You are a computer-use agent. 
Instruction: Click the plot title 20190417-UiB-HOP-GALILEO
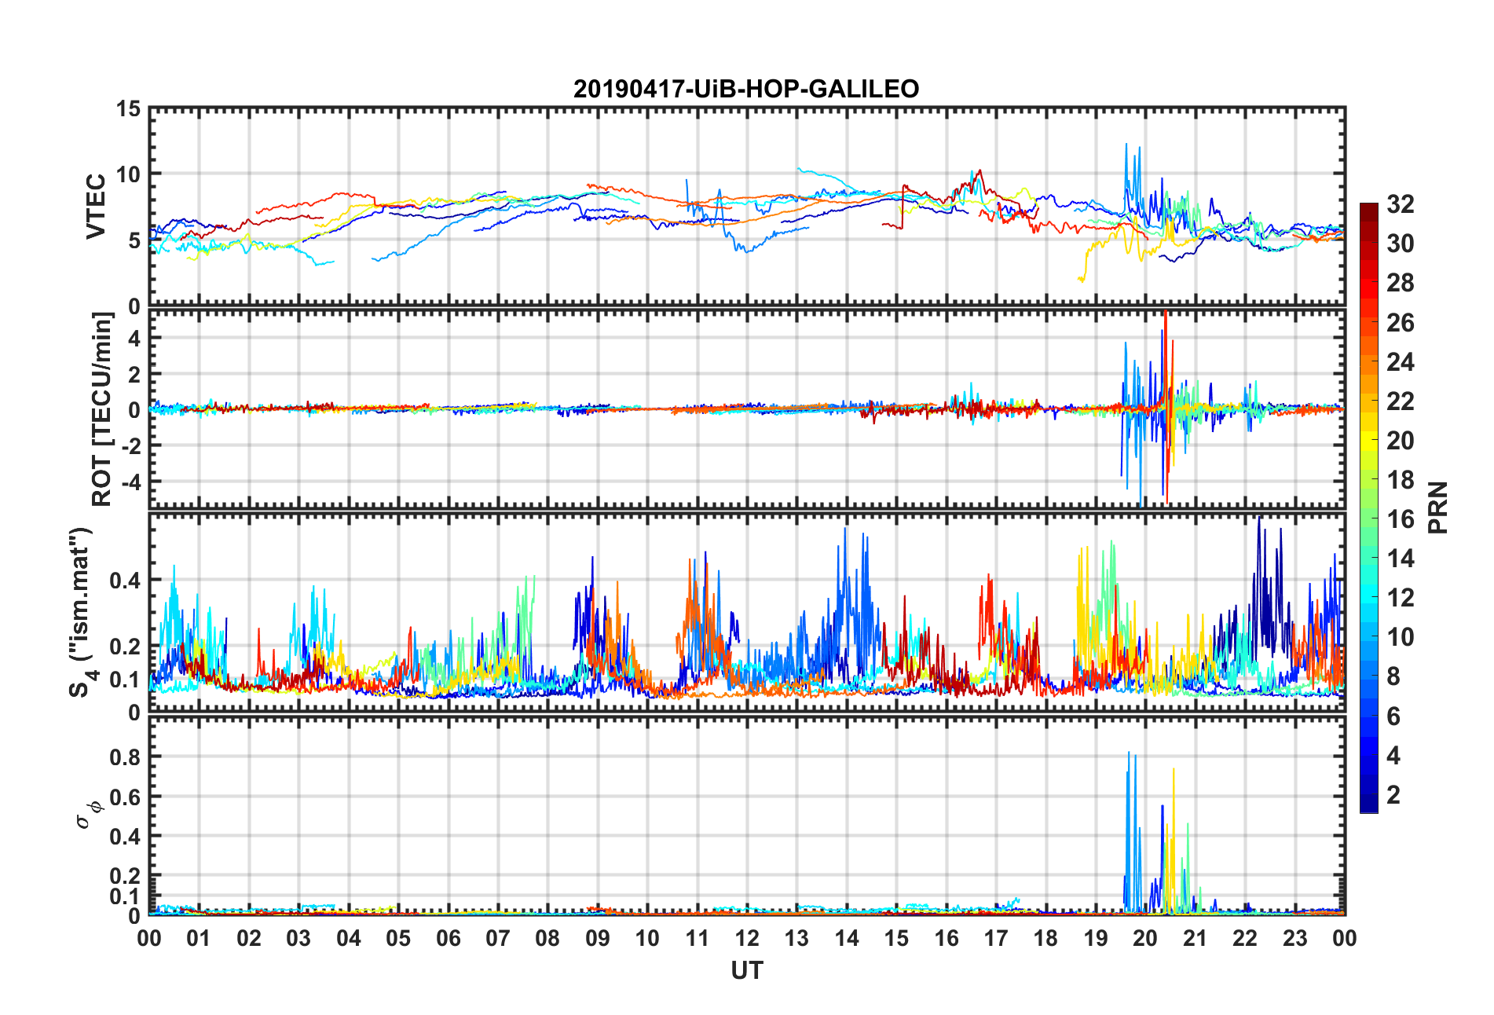tap(746, 89)
